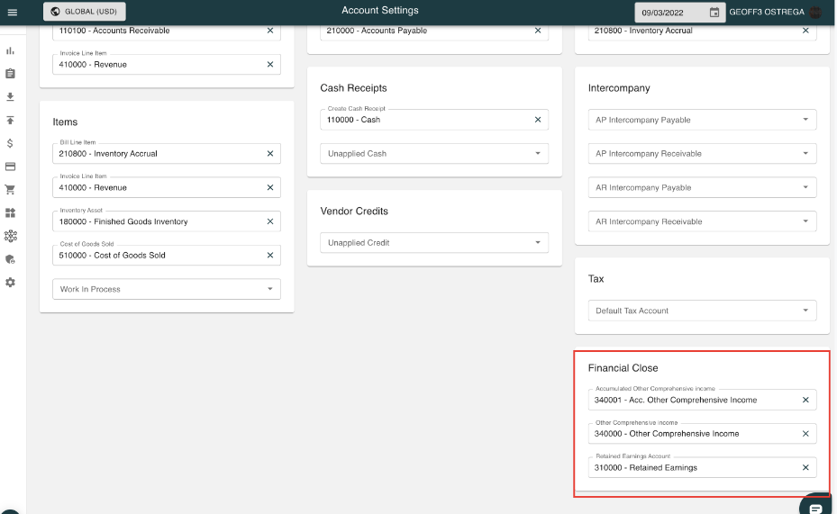Click the Items section heading

tap(65, 122)
